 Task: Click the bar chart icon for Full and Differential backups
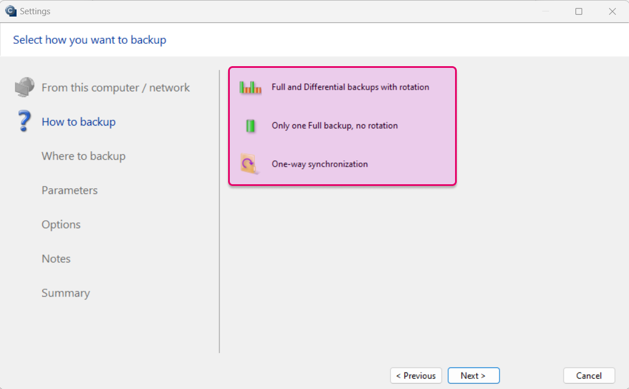coord(250,87)
